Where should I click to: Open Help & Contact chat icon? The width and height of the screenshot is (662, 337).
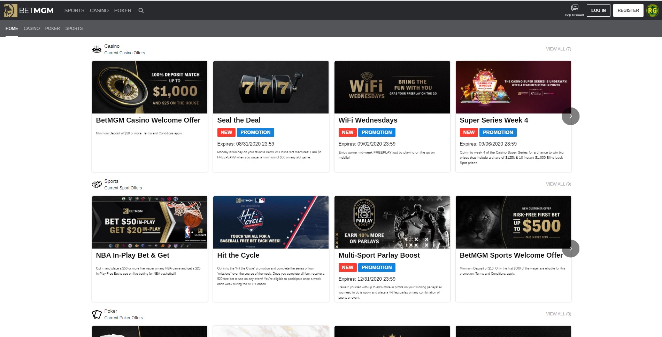575,10
